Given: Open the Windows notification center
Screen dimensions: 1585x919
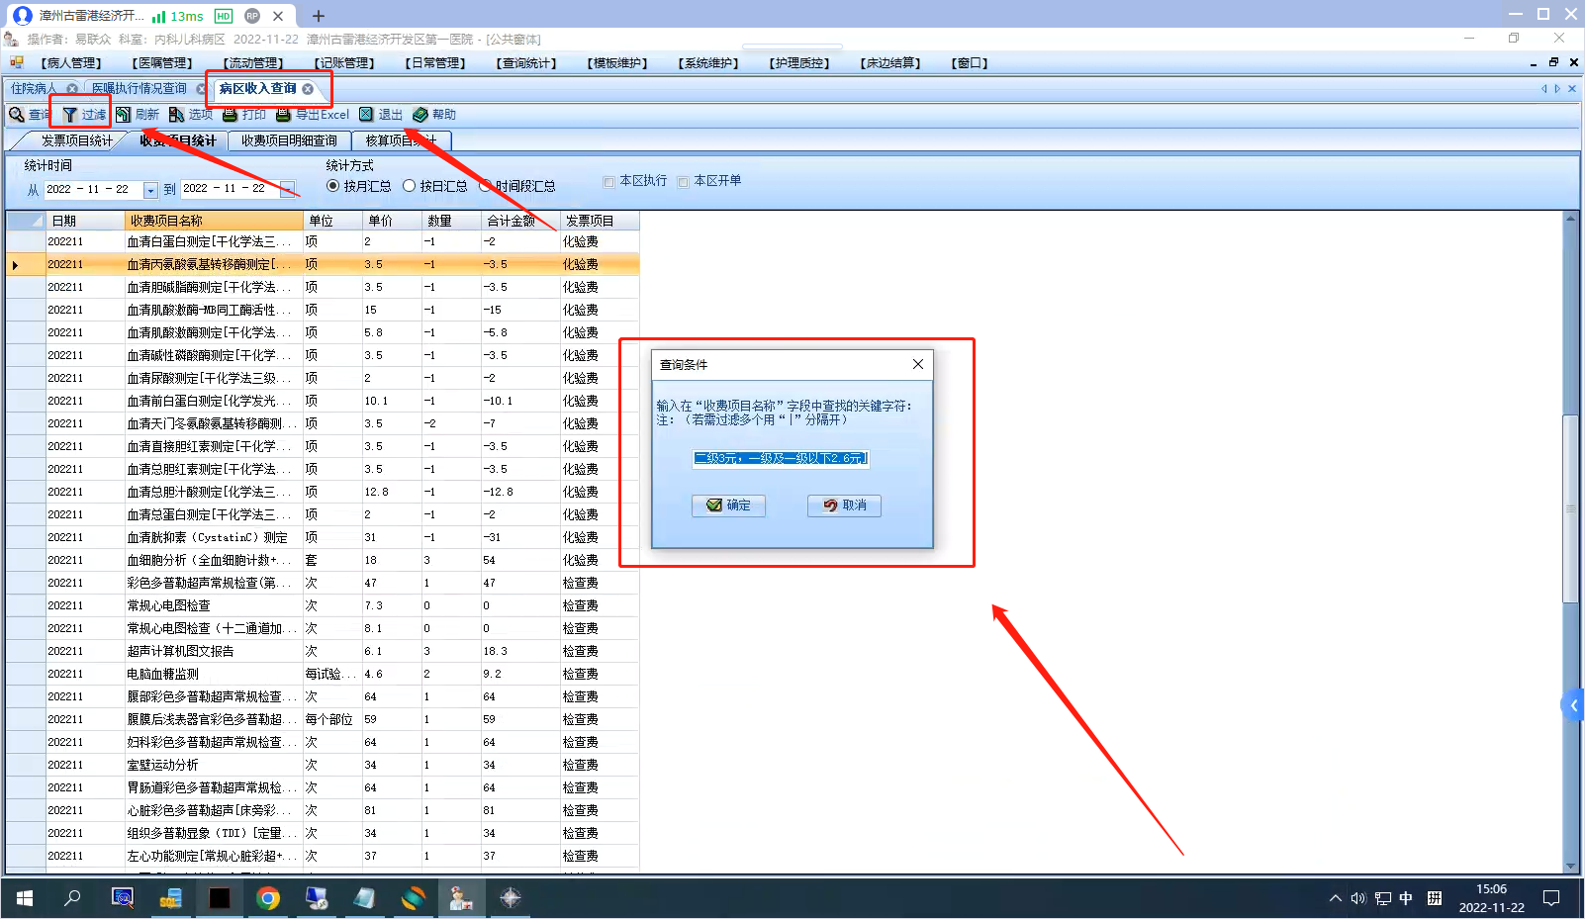Looking at the screenshot, I should pyautogui.click(x=1551, y=898).
